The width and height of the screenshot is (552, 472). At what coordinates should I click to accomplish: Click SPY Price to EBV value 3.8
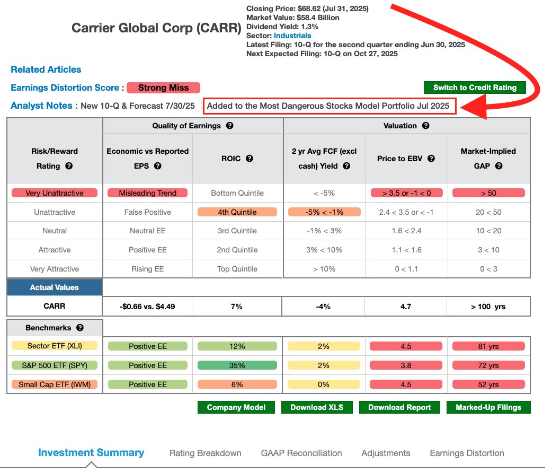coord(406,365)
